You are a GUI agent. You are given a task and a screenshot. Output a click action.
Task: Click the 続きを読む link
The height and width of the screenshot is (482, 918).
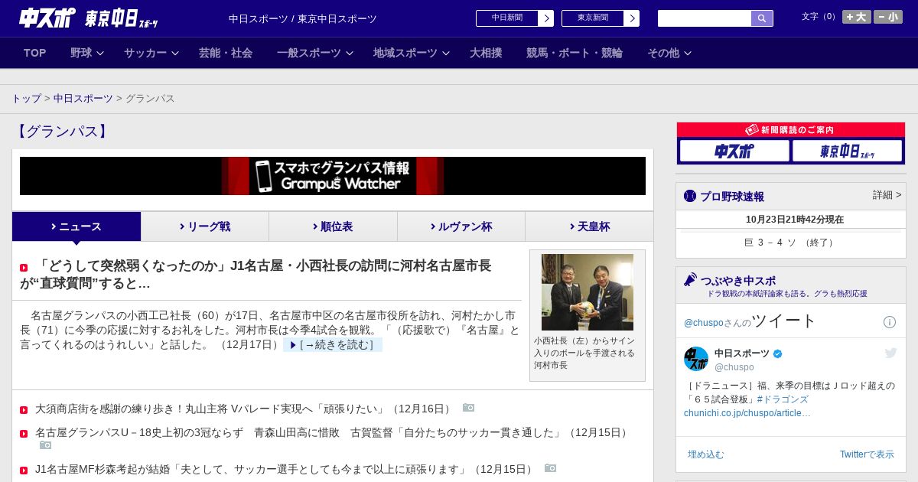click(333, 345)
